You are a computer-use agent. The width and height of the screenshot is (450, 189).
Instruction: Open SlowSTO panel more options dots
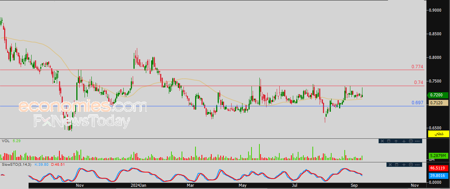[417, 165]
